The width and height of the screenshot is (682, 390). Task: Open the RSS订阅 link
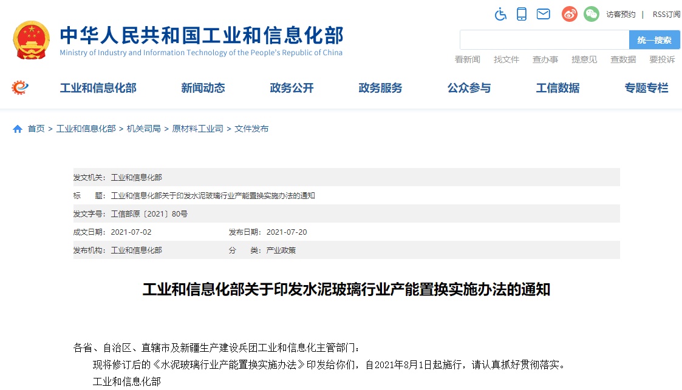[666, 15]
